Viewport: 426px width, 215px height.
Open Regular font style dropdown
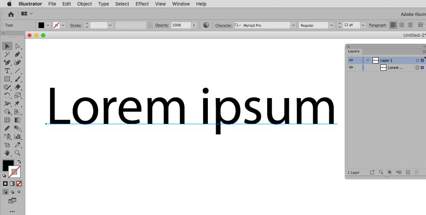click(332, 25)
